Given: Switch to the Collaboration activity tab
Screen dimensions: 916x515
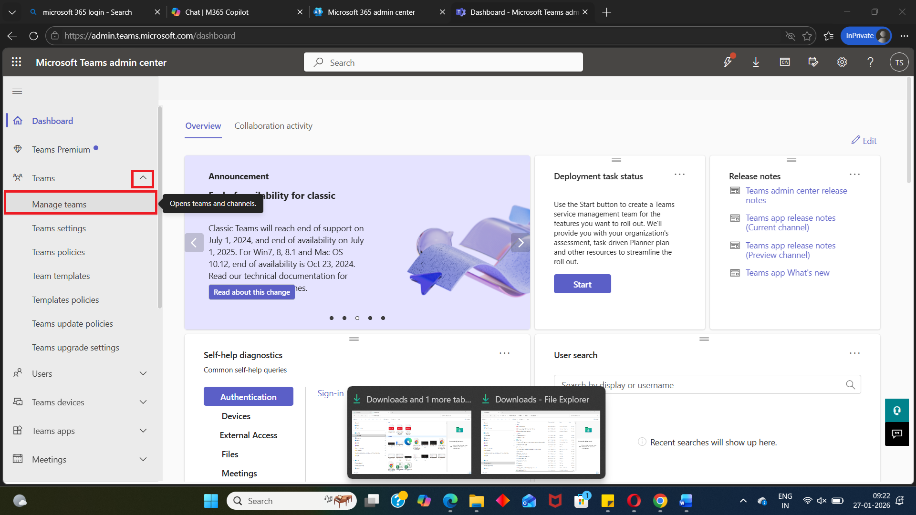Looking at the screenshot, I should [x=273, y=126].
